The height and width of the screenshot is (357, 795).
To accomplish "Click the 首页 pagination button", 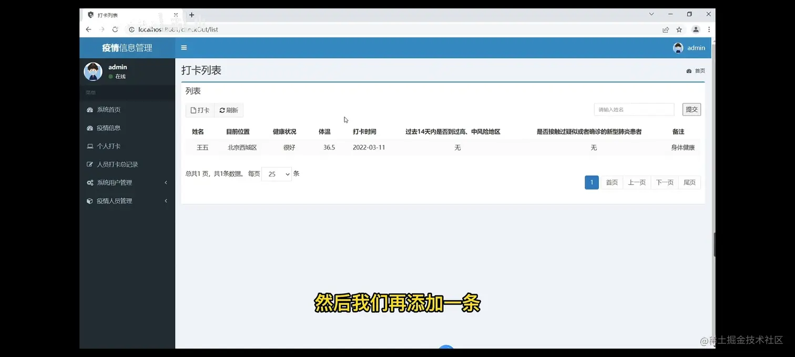I will click(611, 182).
